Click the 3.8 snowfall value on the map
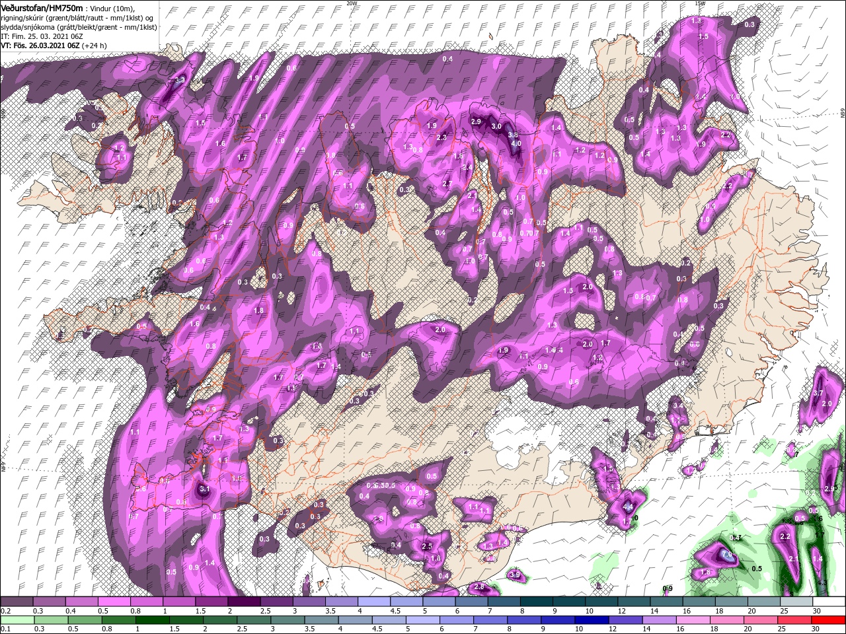 (x=512, y=135)
